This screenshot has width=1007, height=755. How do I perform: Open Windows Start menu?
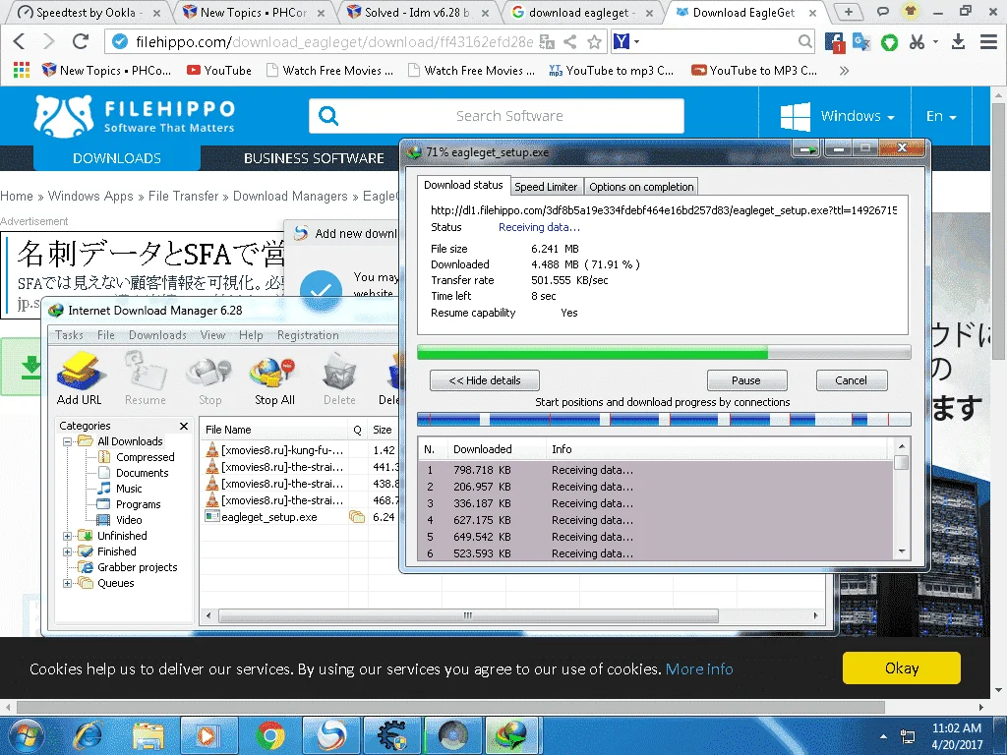pyautogui.click(x=26, y=735)
